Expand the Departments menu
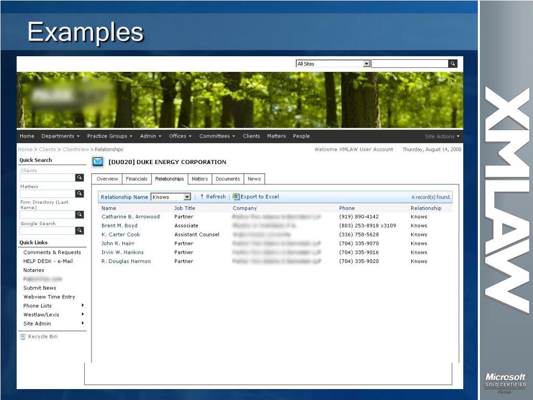Viewport: 533px width, 400px height. (x=60, y=136)
